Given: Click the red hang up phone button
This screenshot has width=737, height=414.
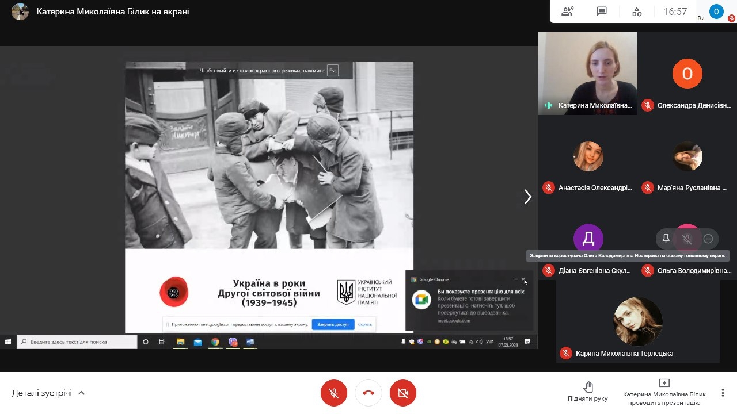Looking at the screenshot, I should [368, 393].
